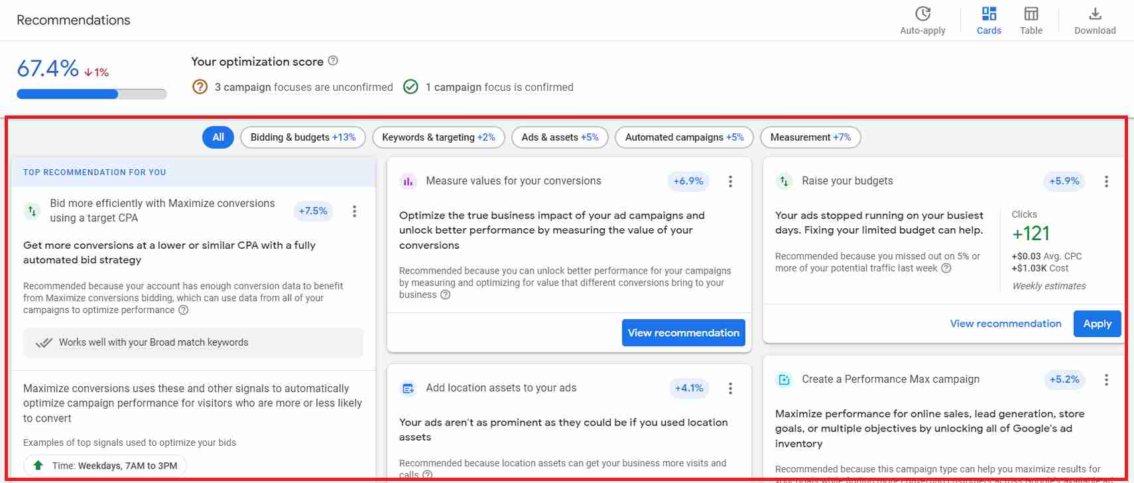Filter by Bidding & budgets +13%
Viewport: 1134px width, 483px height.
pyautogui.click(x=303, y=137)
